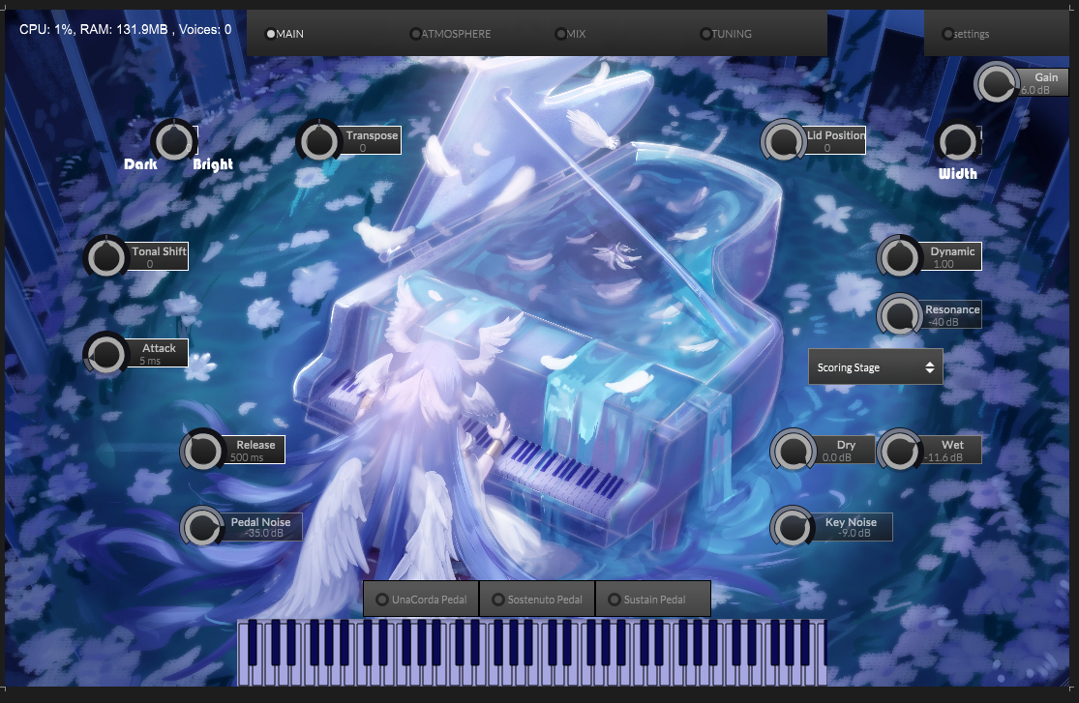Adjust the Resonance knob

pyautogui.click(x=899, y=315)
